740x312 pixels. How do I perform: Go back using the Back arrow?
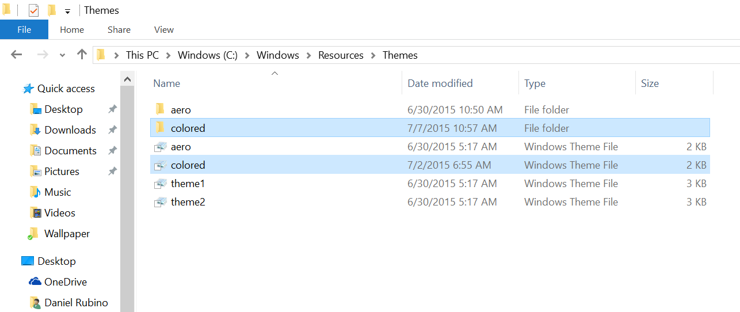click(16, 55)
